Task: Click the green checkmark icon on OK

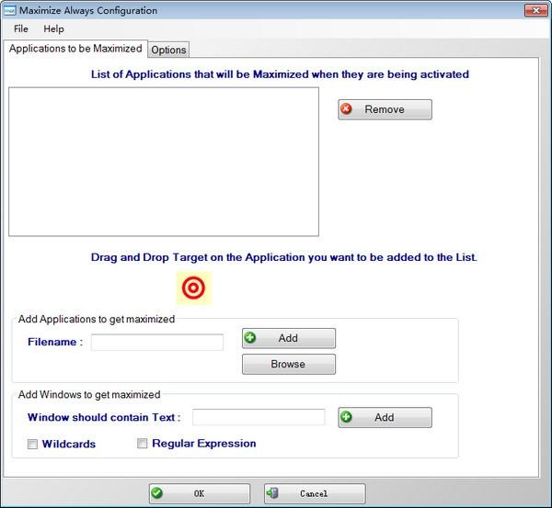Action: (x=157, y=493)
